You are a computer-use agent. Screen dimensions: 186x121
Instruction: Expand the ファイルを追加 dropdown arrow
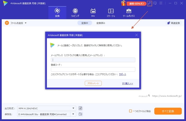26,23
